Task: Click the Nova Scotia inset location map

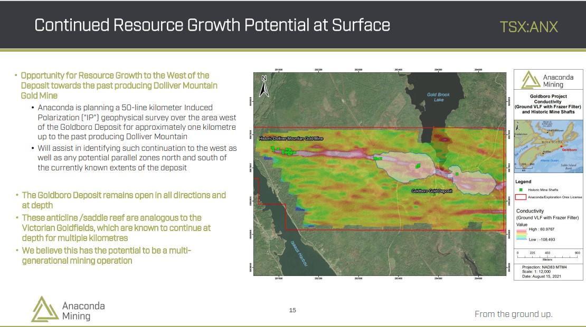Action: click(x=549, y=146)
